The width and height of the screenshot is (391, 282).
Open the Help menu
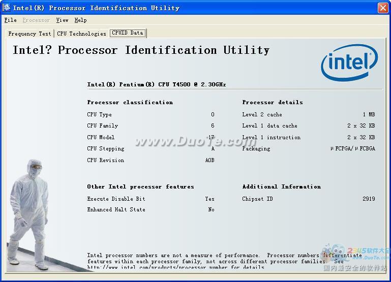(80, 20)
